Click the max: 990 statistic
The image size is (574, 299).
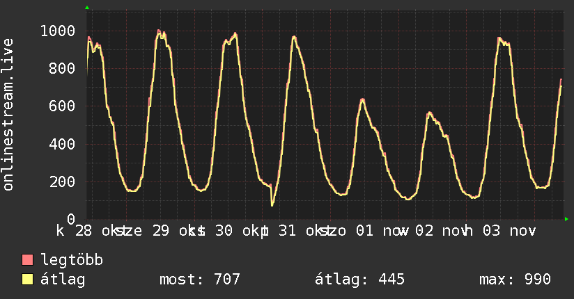pyautogui.click(x=515, y=280)
